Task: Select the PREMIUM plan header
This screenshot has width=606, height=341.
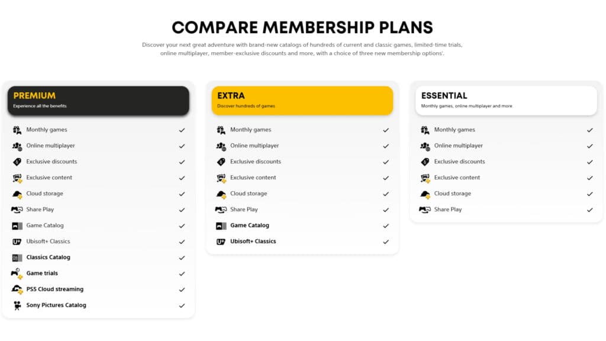Action: tap(98, 100)
